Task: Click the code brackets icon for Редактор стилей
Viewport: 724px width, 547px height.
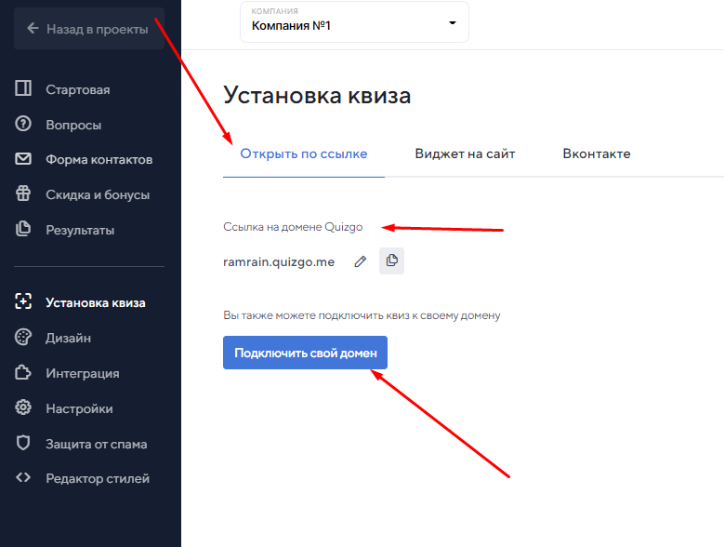Action: click(24, 478)
